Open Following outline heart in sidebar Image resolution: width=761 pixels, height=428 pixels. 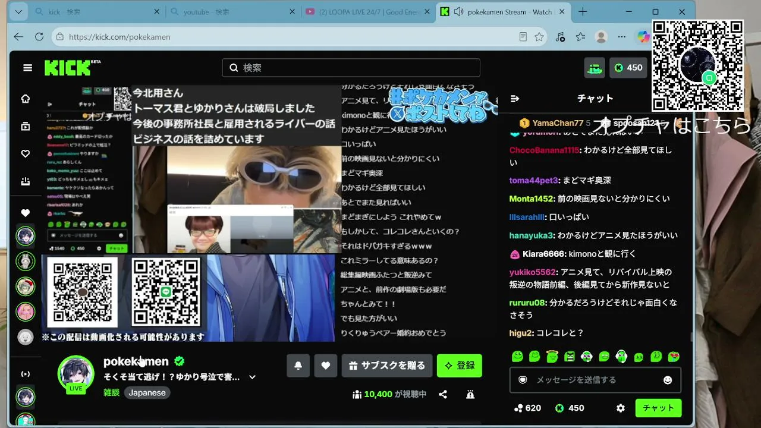[x=26, y=154]
